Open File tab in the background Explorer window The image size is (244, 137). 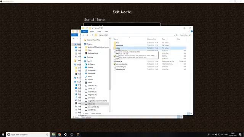click(75, 35)
